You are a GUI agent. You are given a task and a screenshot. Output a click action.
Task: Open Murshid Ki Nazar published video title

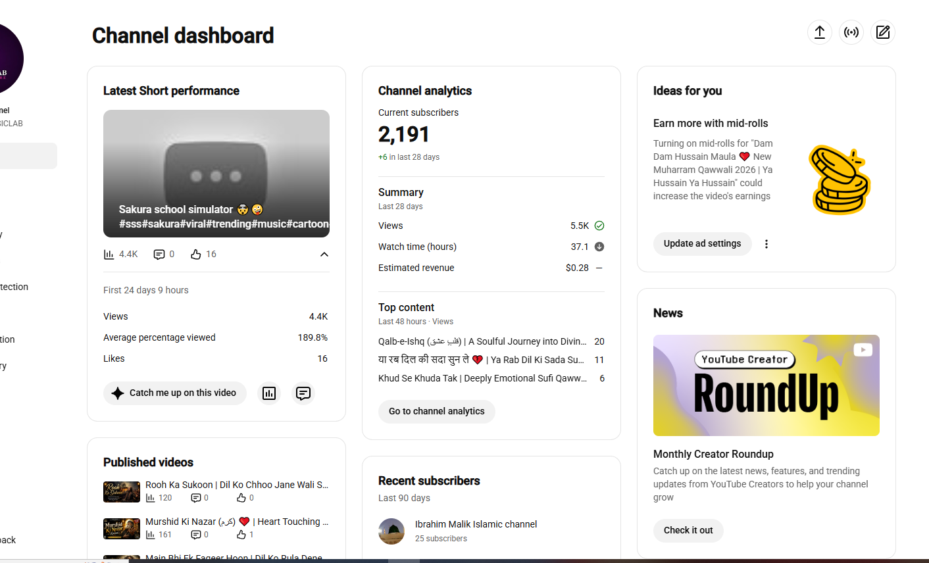(237, 522)
